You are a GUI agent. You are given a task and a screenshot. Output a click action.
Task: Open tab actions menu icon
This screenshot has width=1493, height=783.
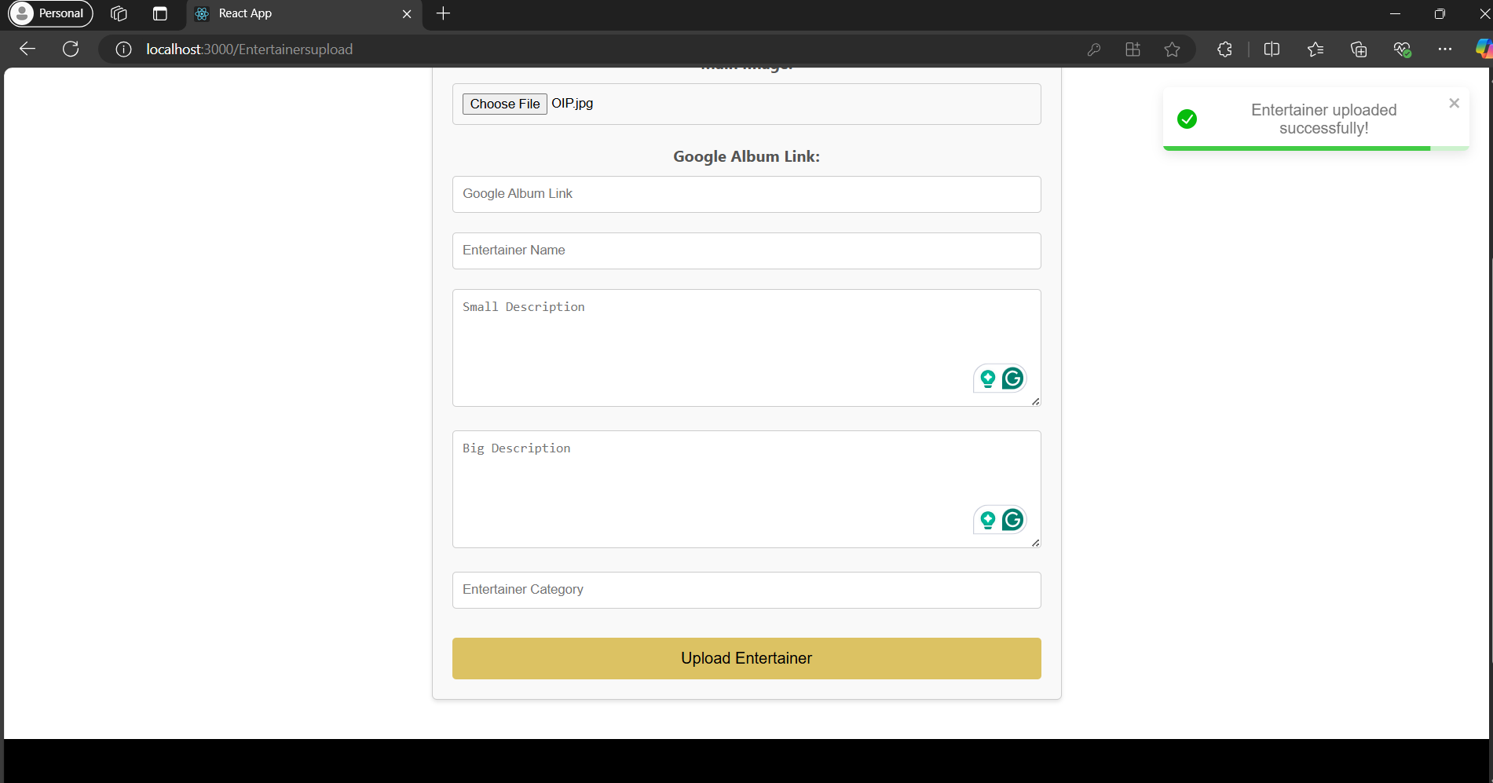160,13
